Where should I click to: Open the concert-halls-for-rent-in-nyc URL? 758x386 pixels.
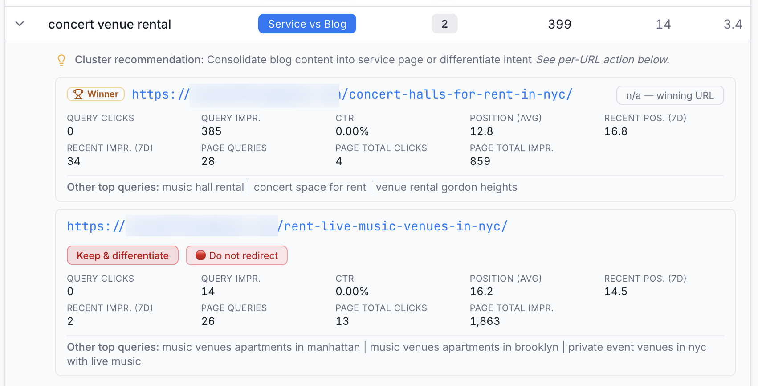(352, 94)
